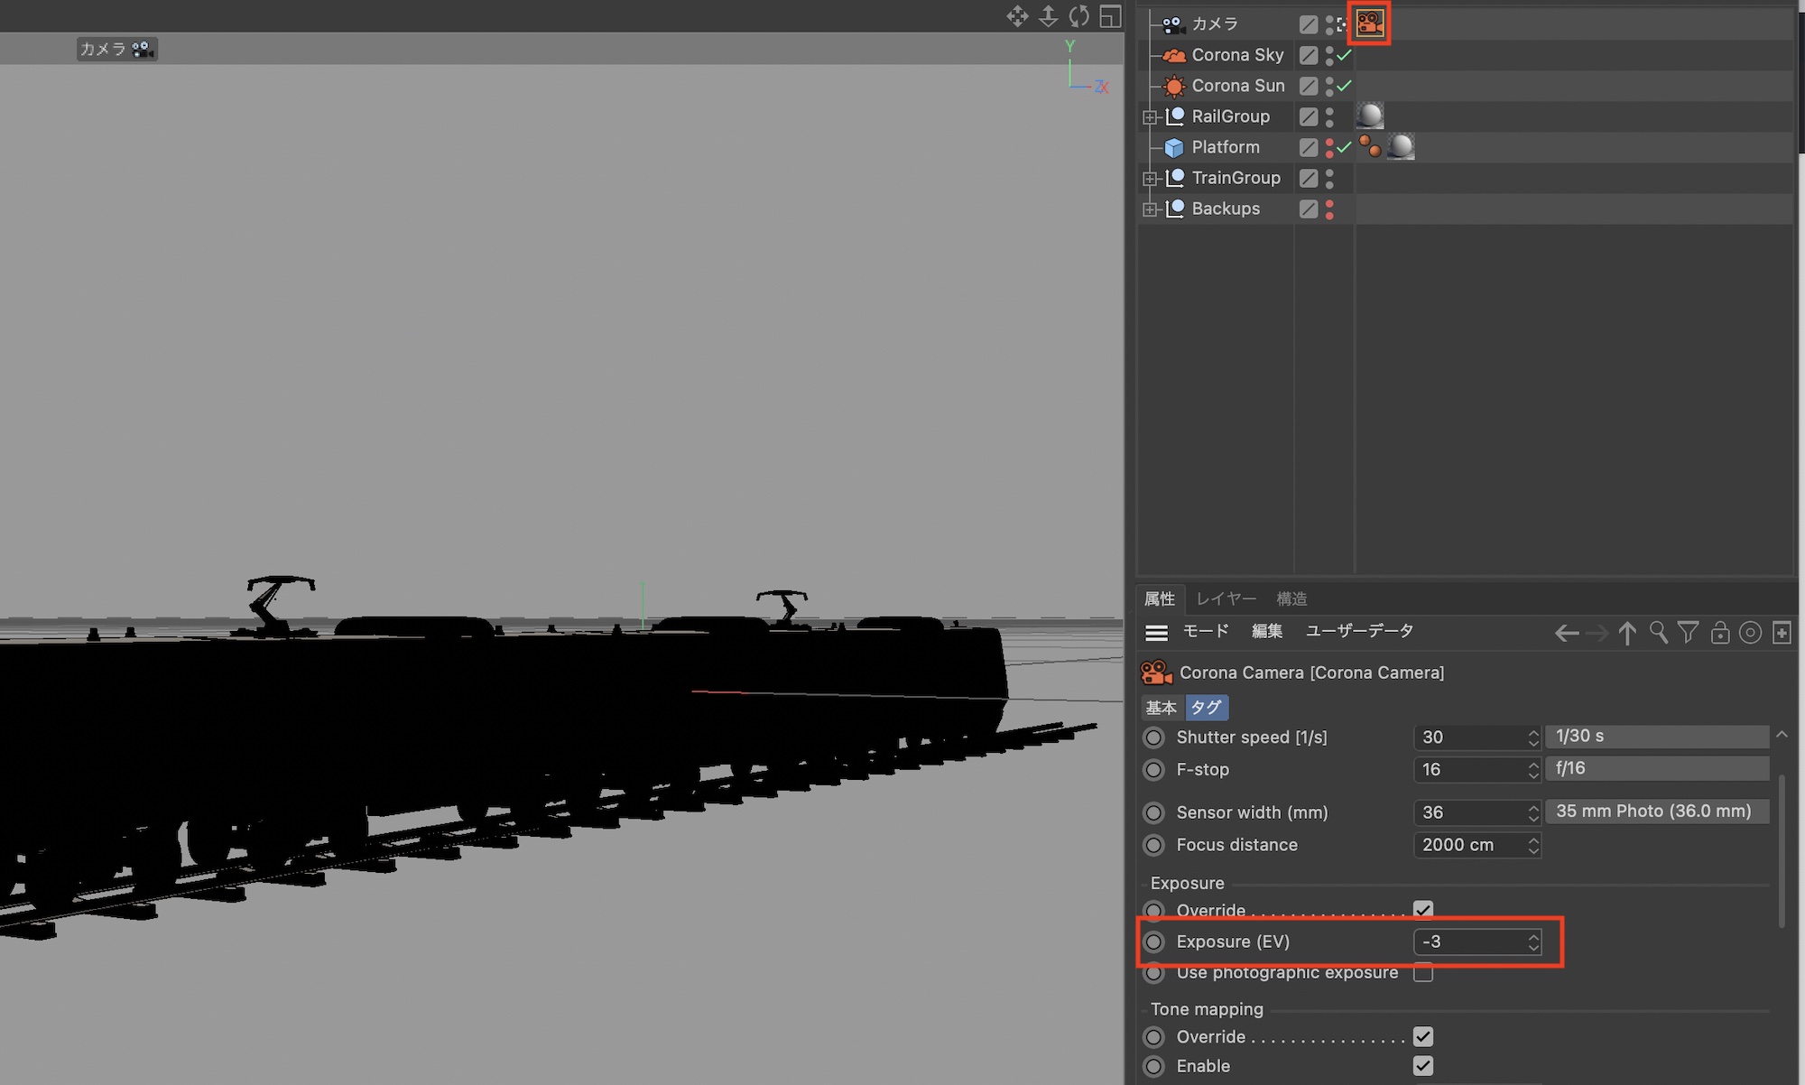Viewport: 1805px width, 1085px height.
Task: Click the viewport rotate camera icon
Action: click(1079, 16)
